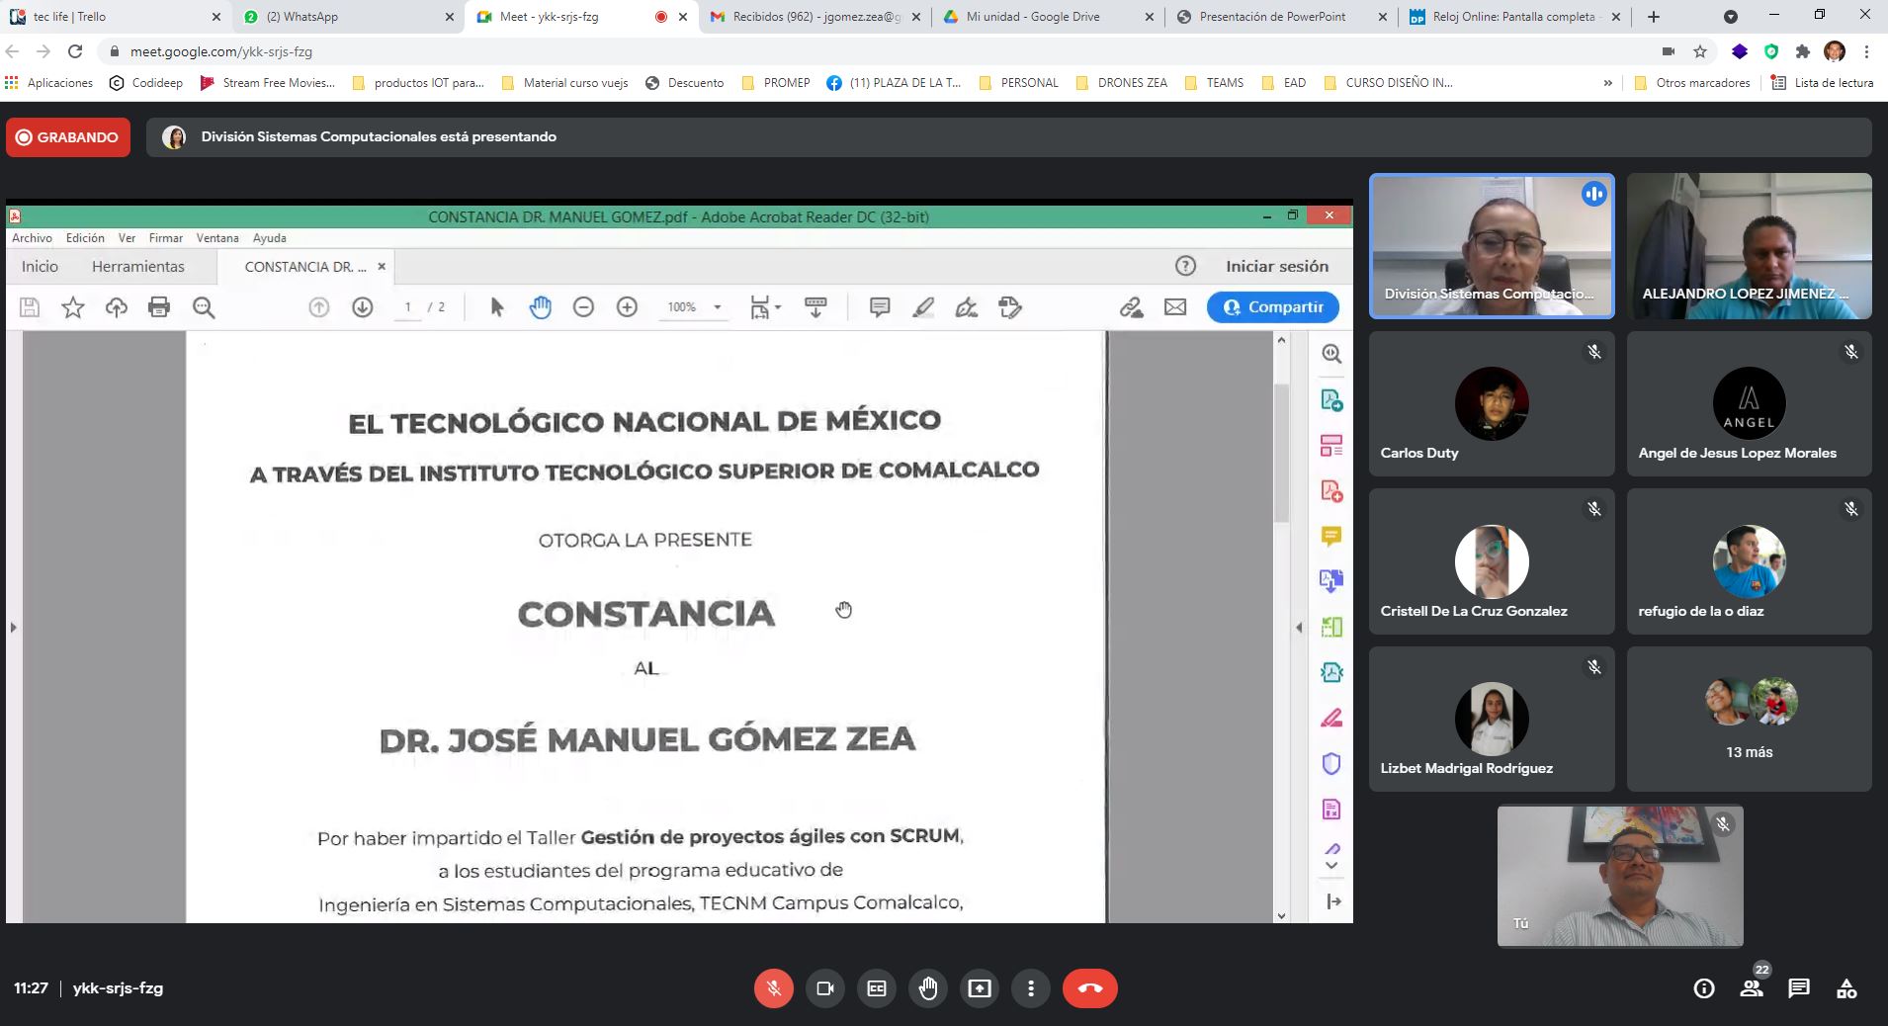Open the Meet activities icon
This screenshot has width=1888, height=1026.
[1845, 988]
